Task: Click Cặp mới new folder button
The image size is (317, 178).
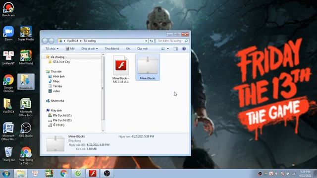Action: click(142, 48)
